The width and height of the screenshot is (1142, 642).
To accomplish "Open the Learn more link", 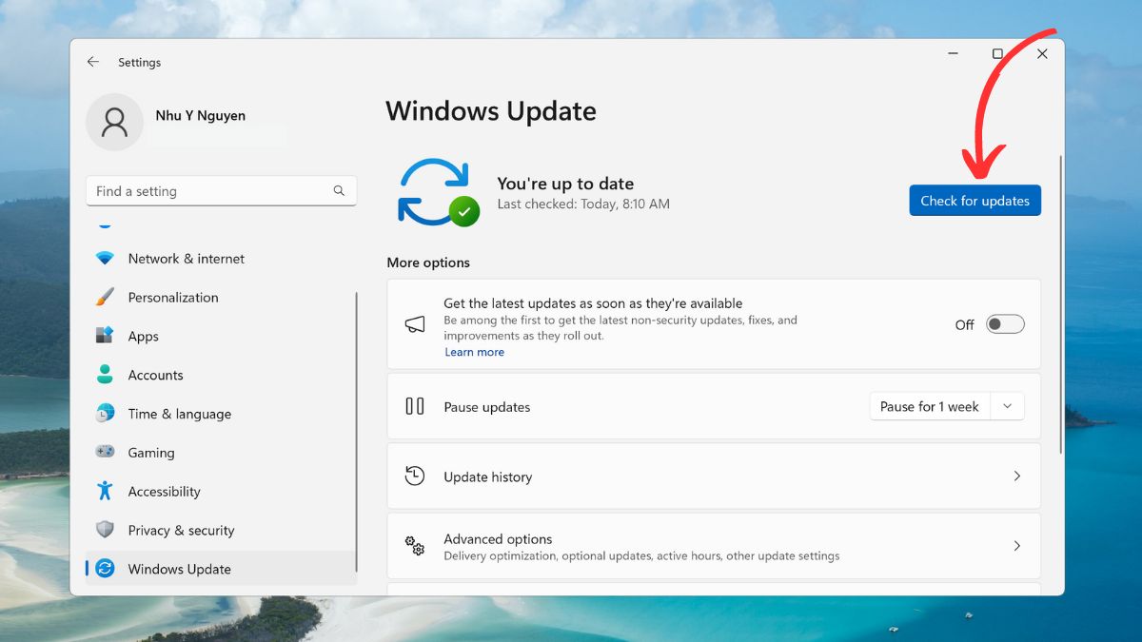I will [474, 352].
